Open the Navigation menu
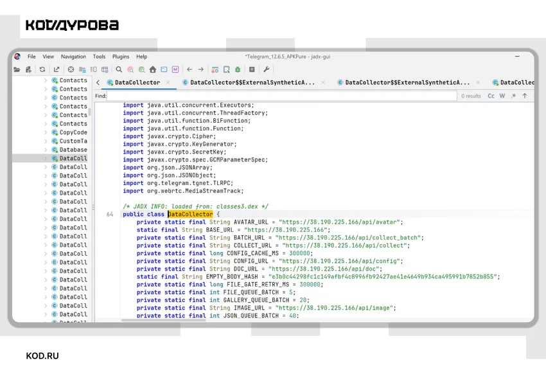546x374 pixels. pos(73,57)
